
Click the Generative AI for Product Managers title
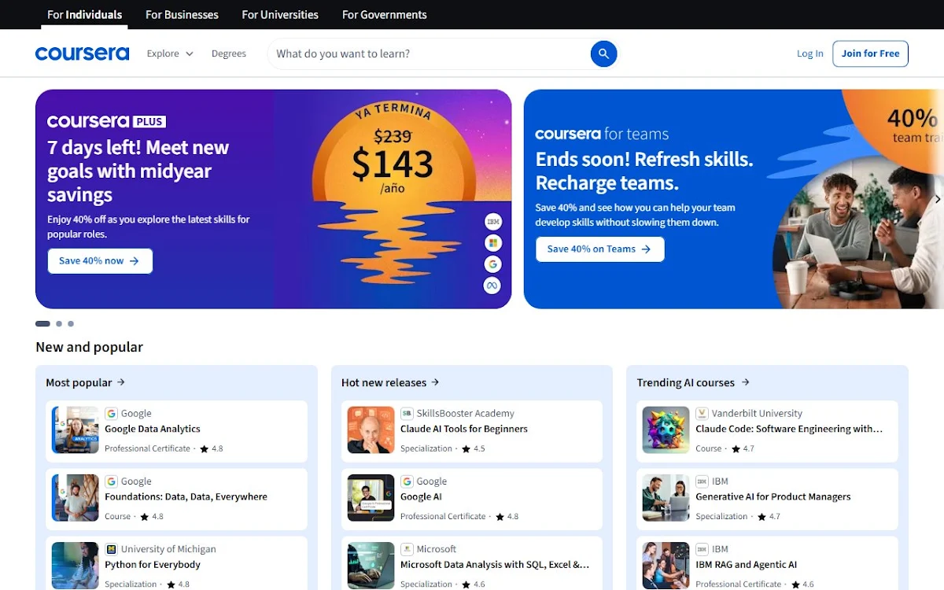[773, 496]
